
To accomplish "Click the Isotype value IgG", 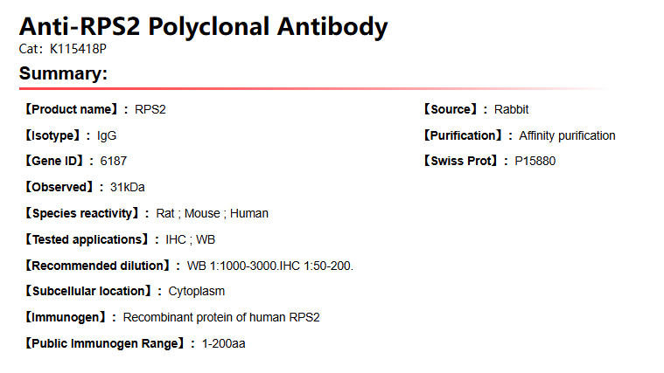I will [107, 135].
